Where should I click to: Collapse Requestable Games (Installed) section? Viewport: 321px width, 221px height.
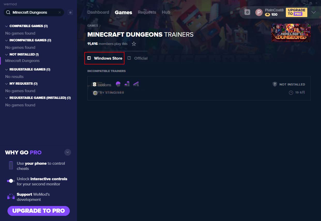coord(6,98)
